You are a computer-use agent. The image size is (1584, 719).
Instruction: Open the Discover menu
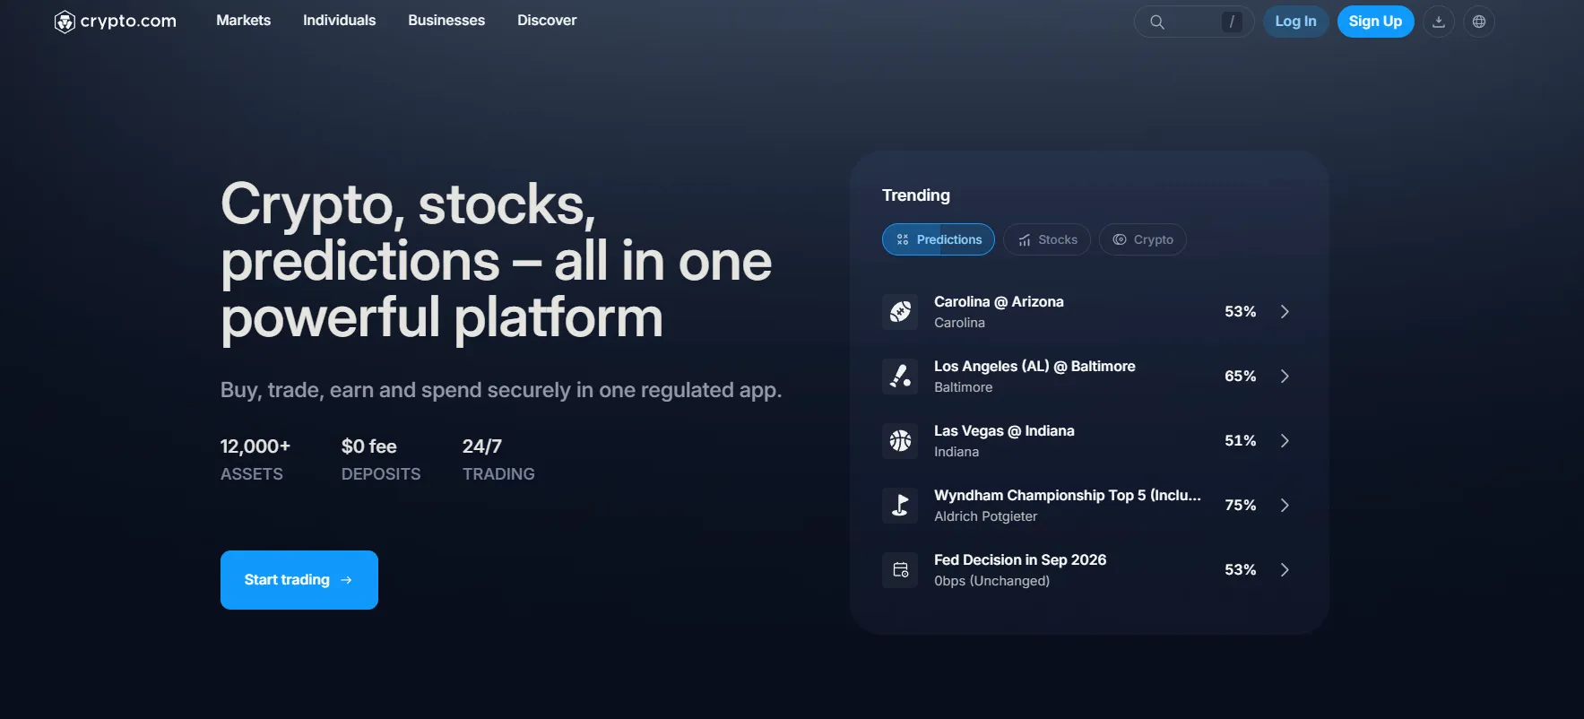[x=547, y=21]
